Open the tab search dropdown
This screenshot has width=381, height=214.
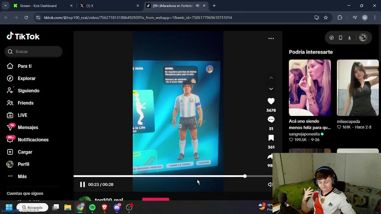tap(5, 6)
